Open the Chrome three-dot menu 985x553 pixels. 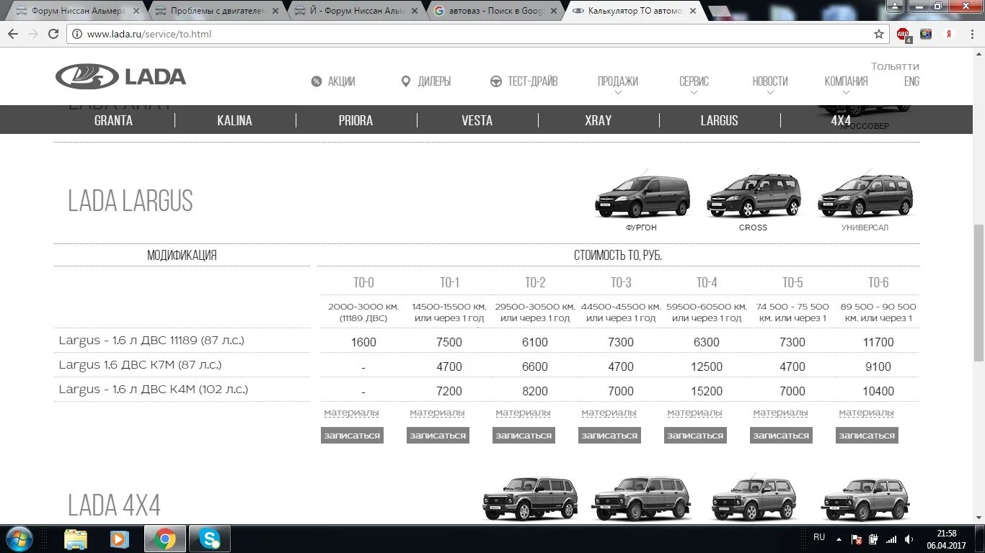click(971, 34)
